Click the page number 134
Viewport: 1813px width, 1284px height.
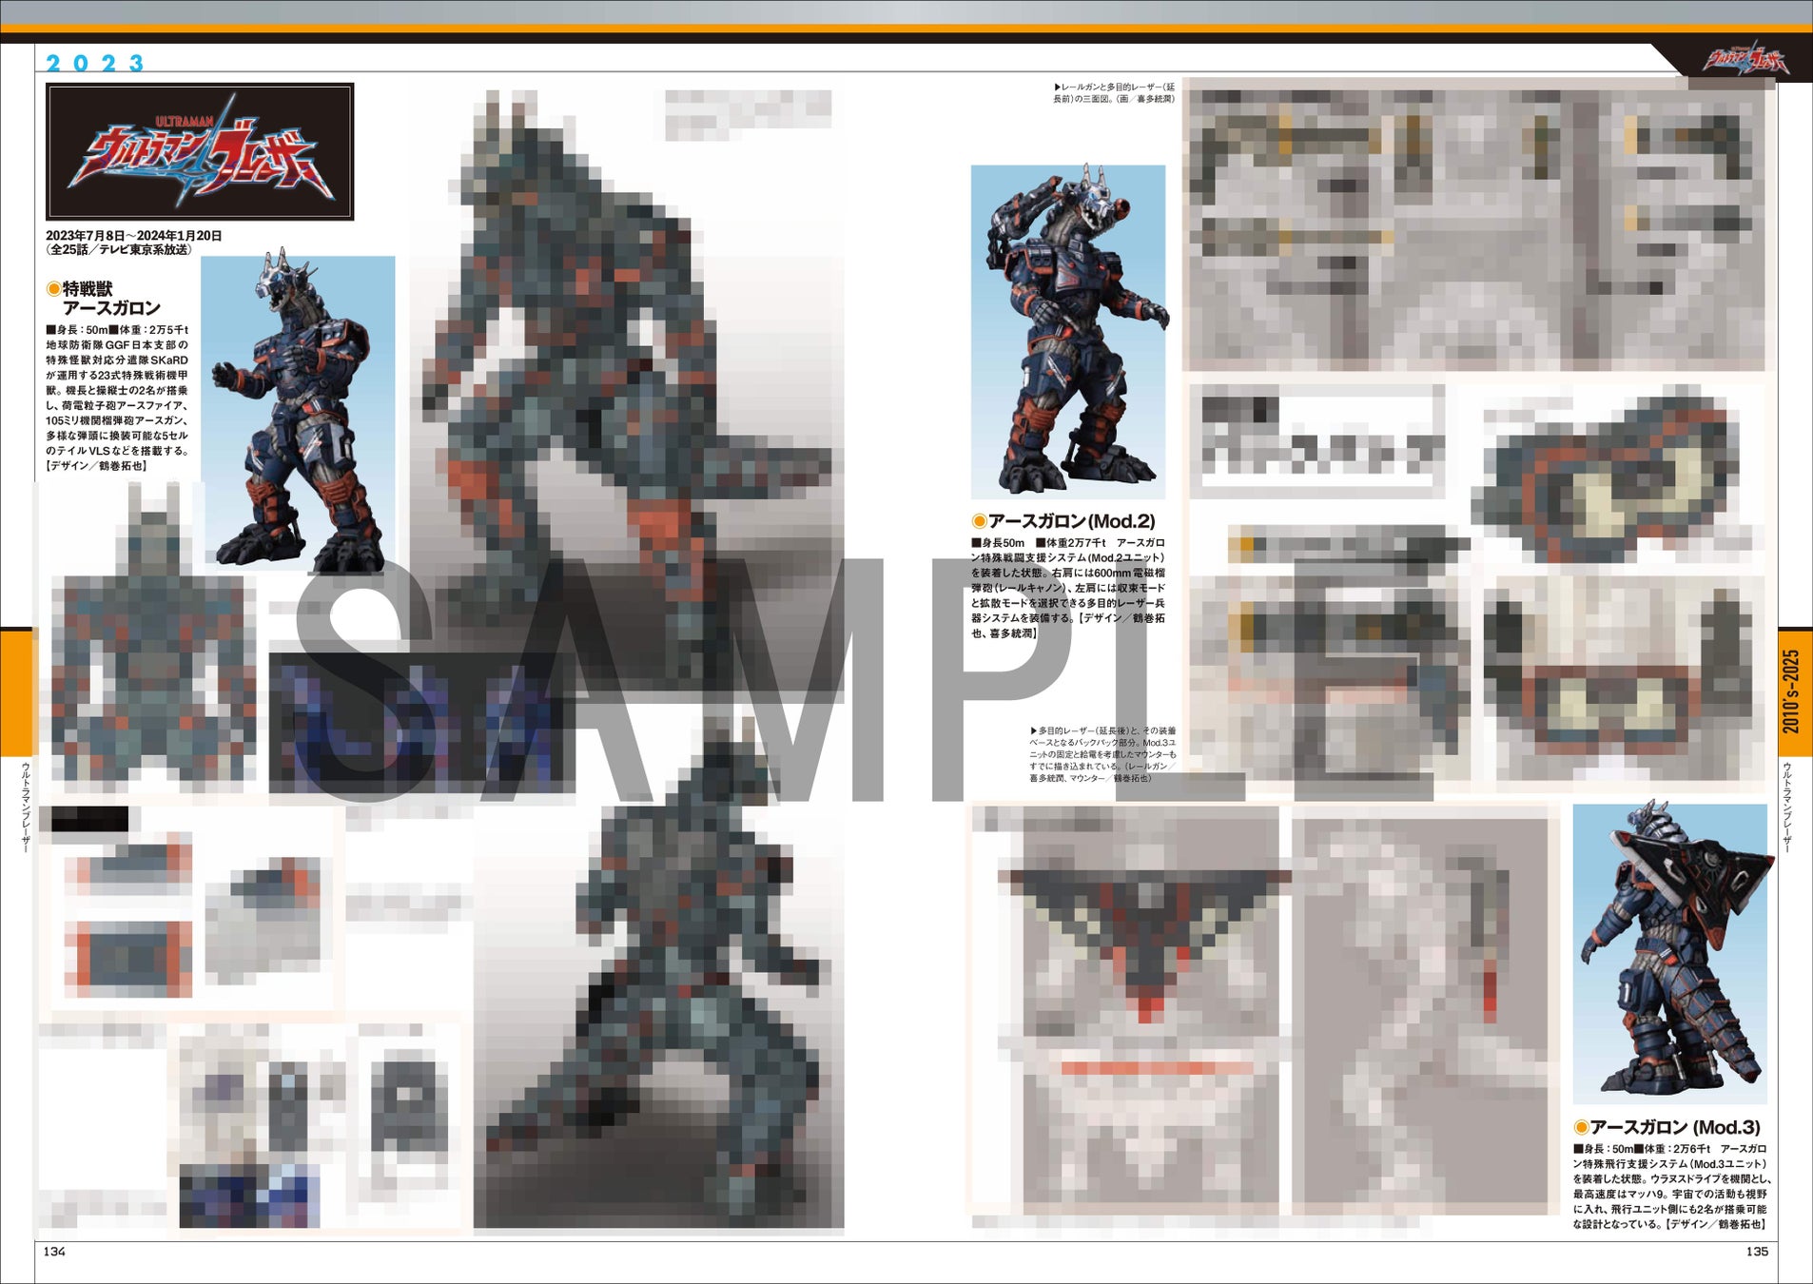tap(54, 1252)
